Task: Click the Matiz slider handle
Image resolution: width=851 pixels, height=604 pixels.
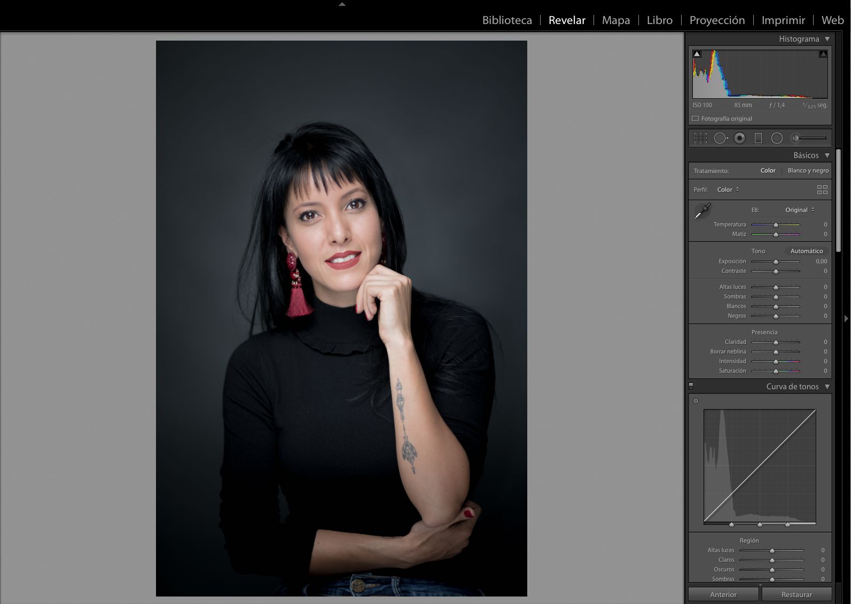Action: [776, 234]
